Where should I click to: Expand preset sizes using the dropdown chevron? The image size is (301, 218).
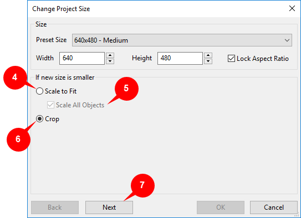287,40
